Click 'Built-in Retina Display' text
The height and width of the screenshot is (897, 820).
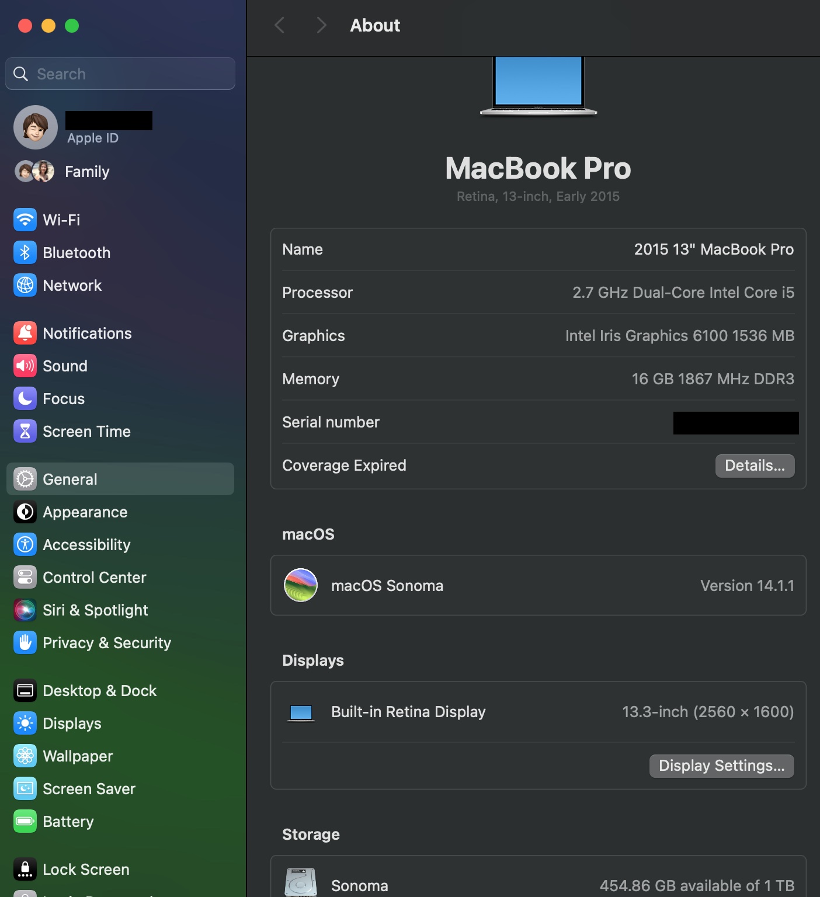point(408,712)
